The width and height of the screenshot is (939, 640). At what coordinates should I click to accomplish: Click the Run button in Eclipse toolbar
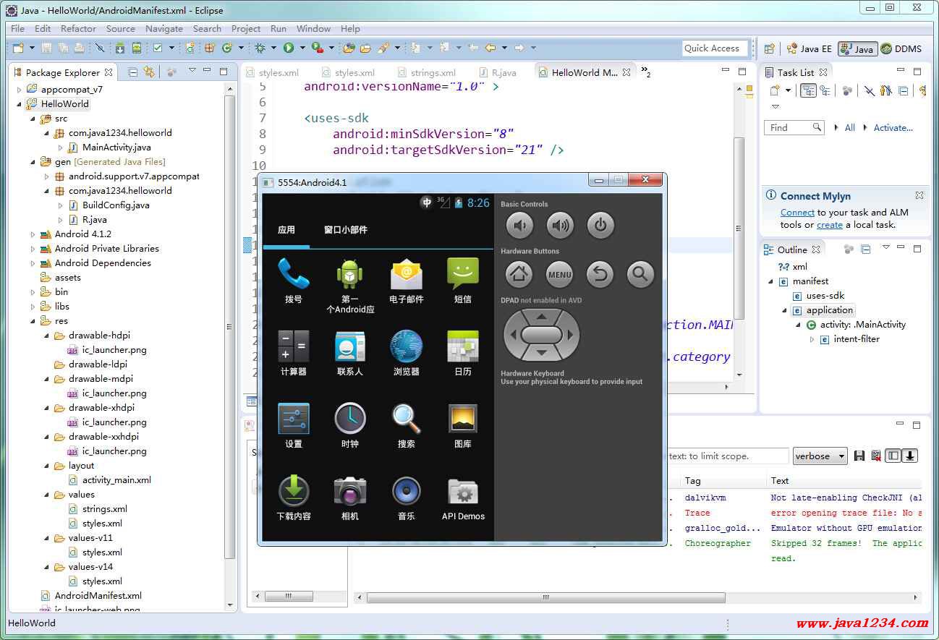pyautogui.click(x=289, y=48)
